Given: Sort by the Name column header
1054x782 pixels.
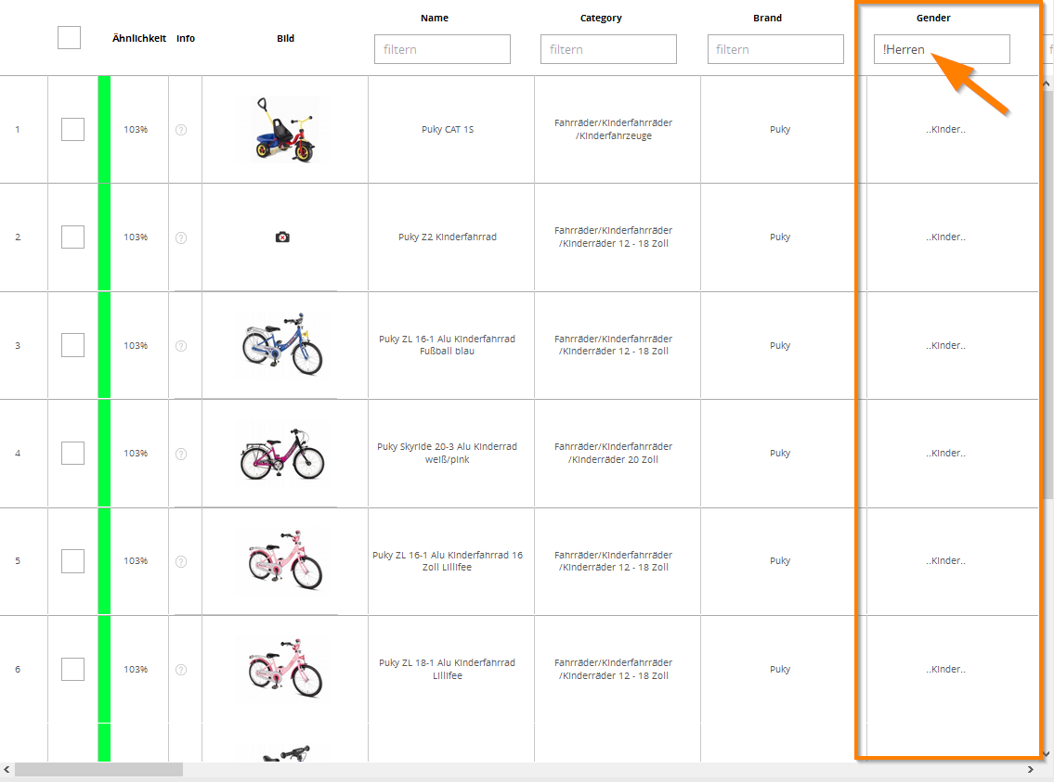Looking at the screenshot, I should (435, 19).
